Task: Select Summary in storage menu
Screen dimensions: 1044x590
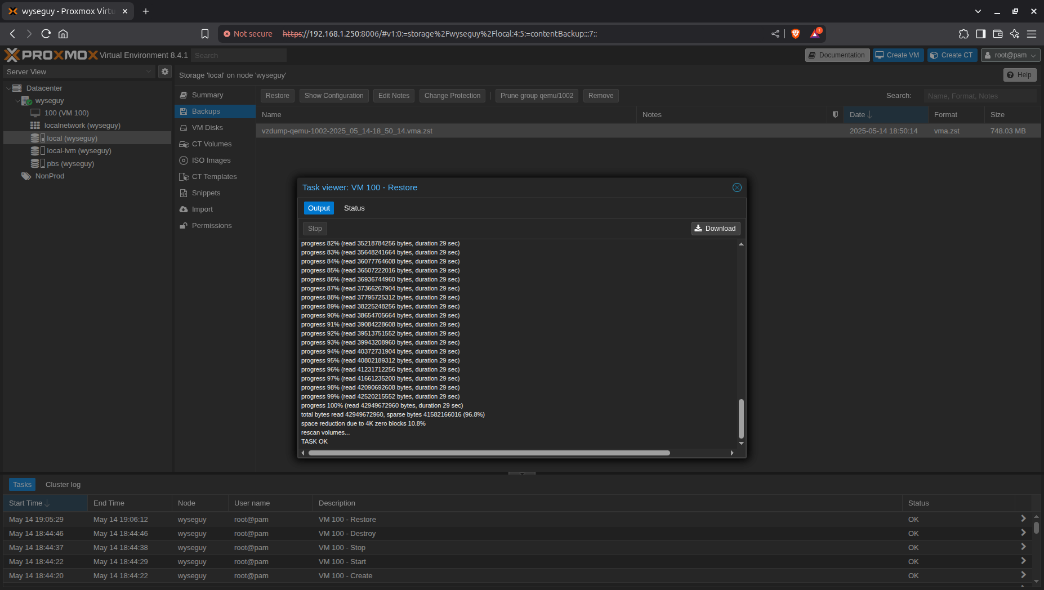Action: 215,95
